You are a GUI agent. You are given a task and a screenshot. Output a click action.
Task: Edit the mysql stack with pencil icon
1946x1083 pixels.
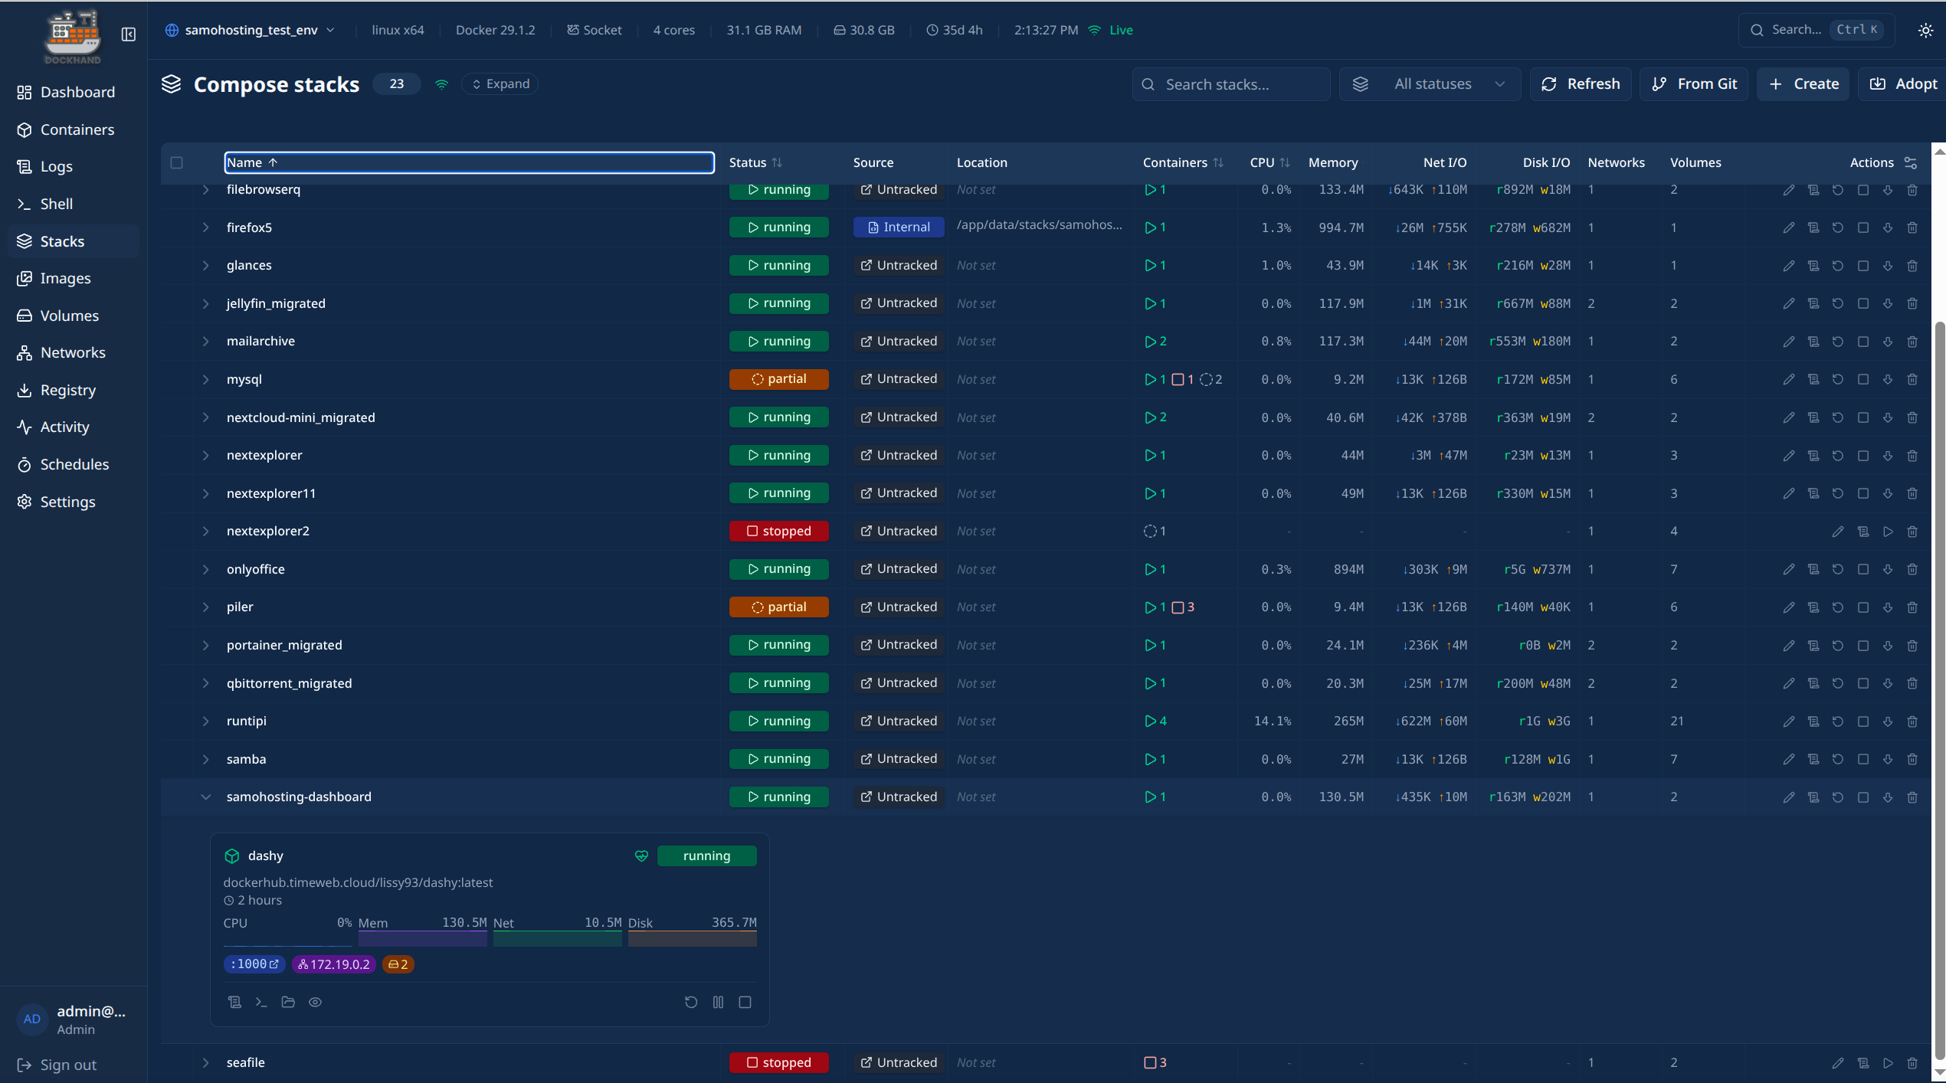click(1788, 380)
